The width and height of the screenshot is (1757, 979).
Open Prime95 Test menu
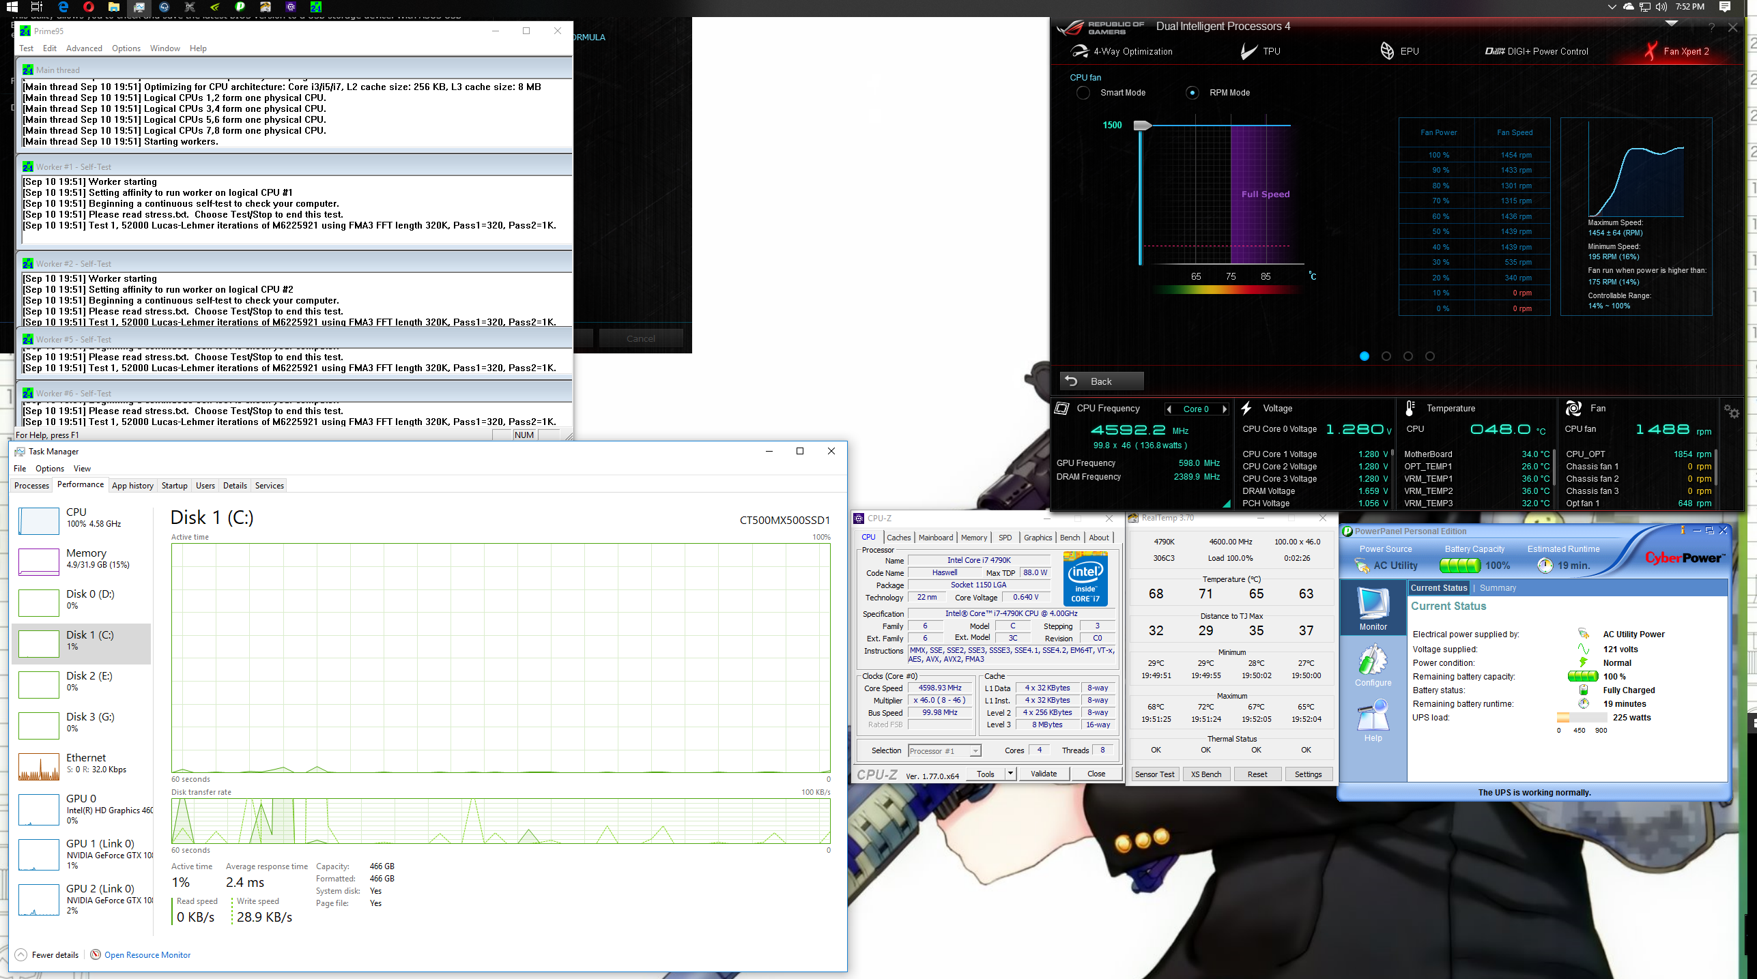point(26,48)
